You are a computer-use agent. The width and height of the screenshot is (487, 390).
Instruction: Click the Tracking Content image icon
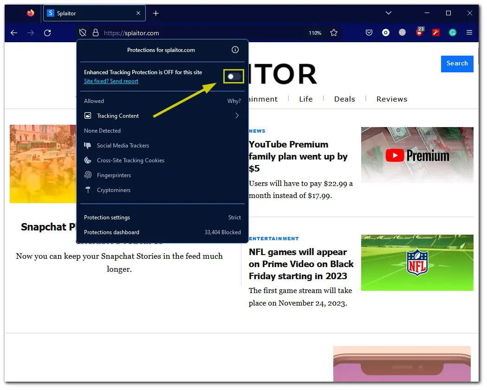88,116
